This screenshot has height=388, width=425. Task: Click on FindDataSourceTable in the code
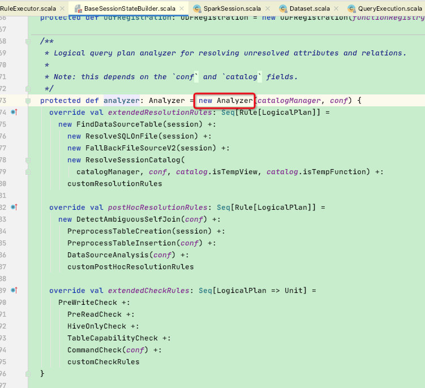point(119,124)
